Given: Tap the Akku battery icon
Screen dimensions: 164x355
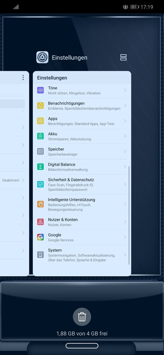Looking at the screenshot, I should 40,136.
